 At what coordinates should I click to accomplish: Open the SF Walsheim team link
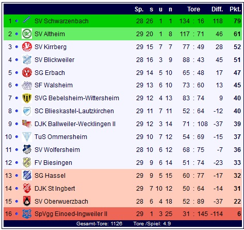[x=54, y=85]
